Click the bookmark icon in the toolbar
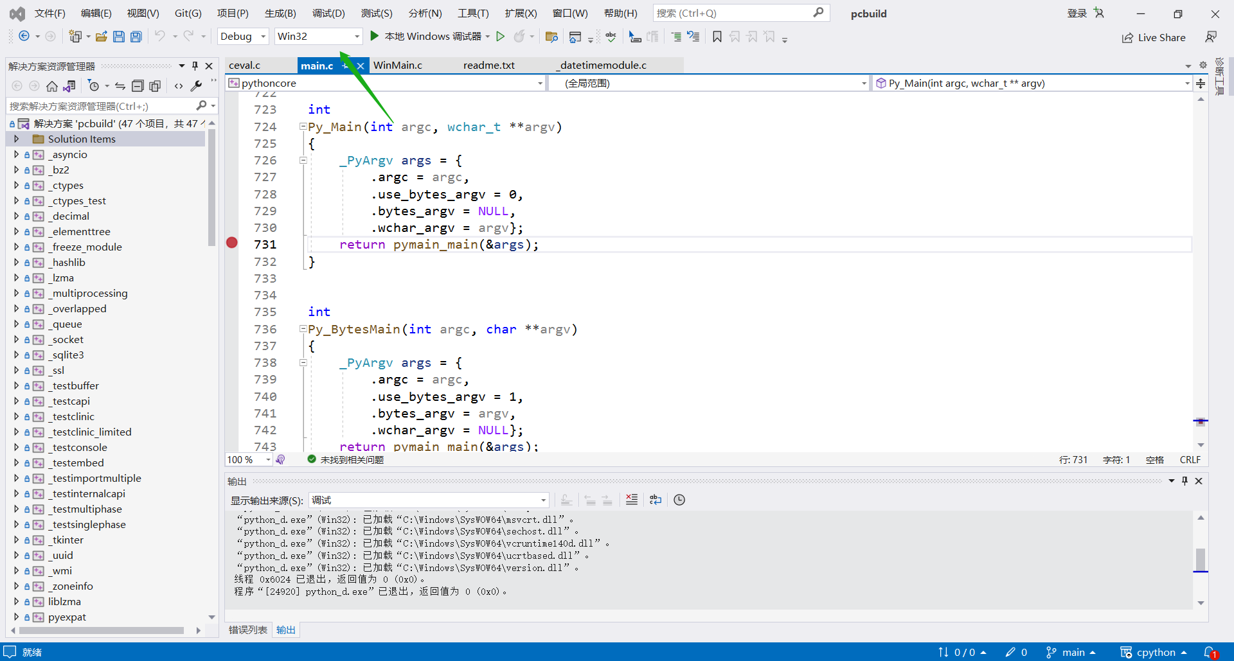 (x=717, y=37)
